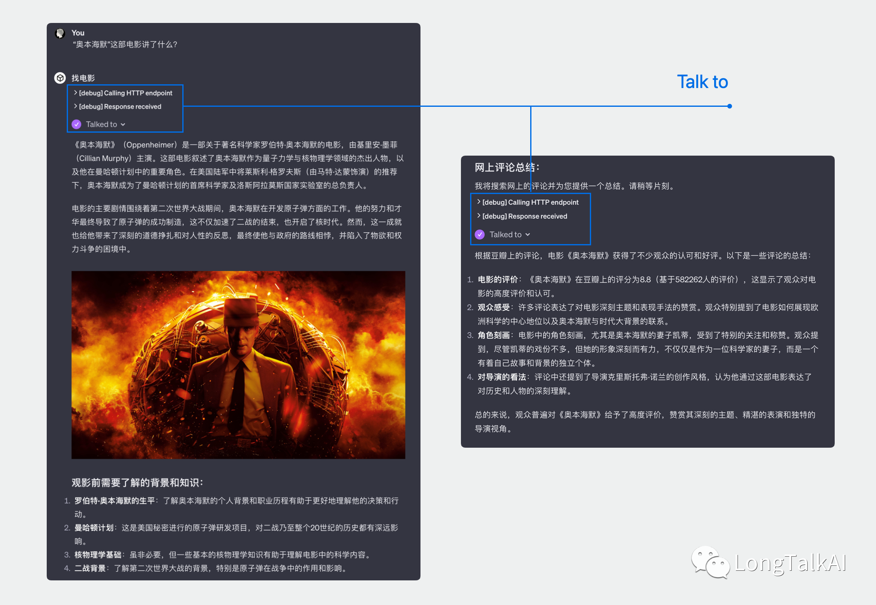
Task: Click the question “奥本海默”这部电影讲了什么?
Action: tap(125, 45)
